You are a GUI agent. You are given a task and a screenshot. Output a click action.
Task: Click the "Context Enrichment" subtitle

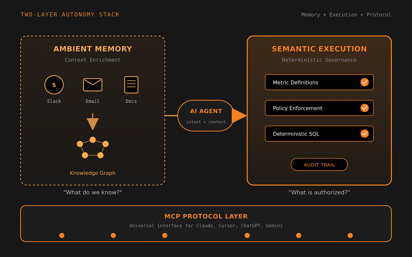tap(93, 60)
